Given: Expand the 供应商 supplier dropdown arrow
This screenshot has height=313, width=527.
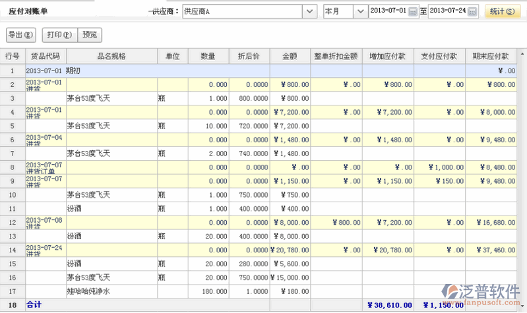Looking at the screenshot, I should (x=309, y=12).
